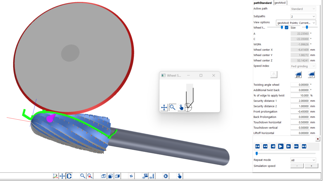Uncheck the Size checkbox
This screenshot has width=323, height=181.
tap(286, 28)
